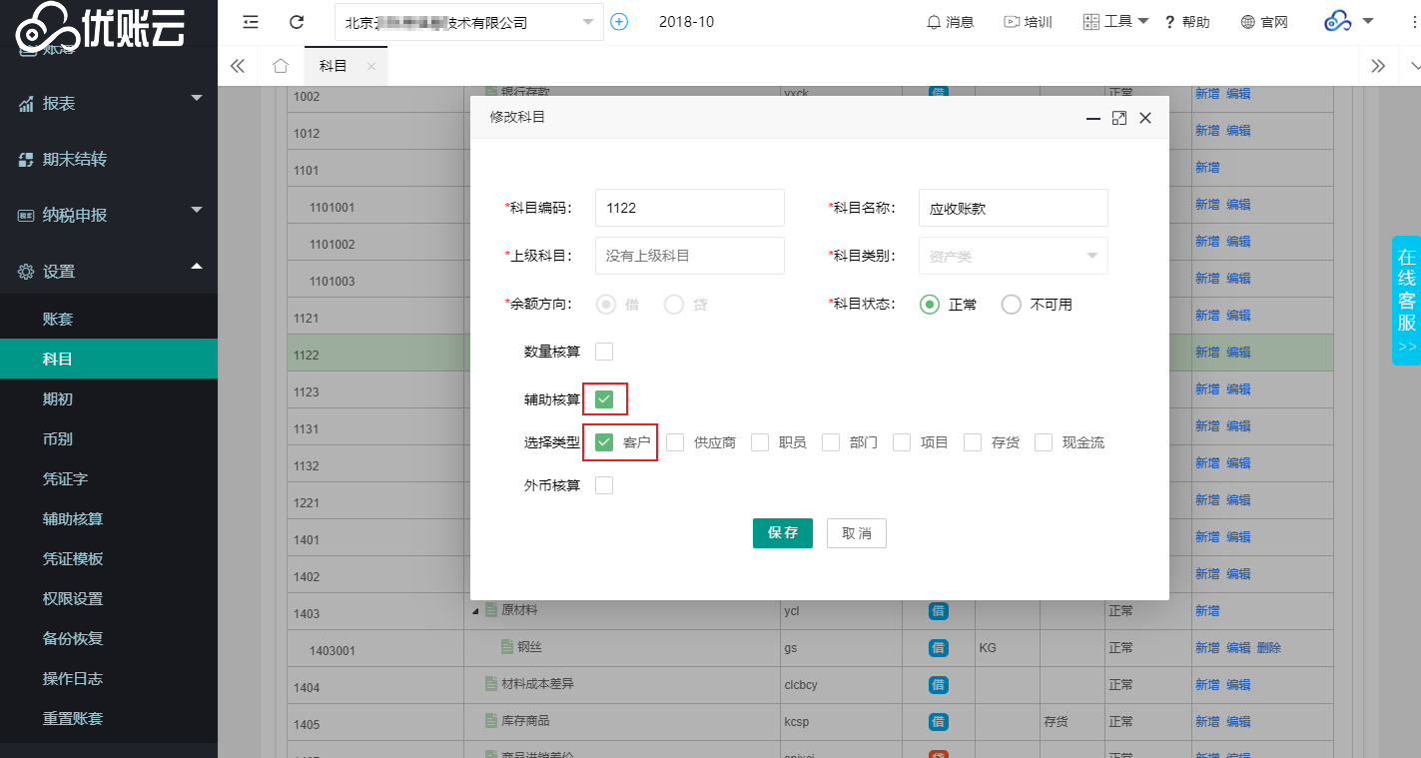The image size is (1421, 758).
Task: Close the 科目 tab
Action: (x=371, y=67)
